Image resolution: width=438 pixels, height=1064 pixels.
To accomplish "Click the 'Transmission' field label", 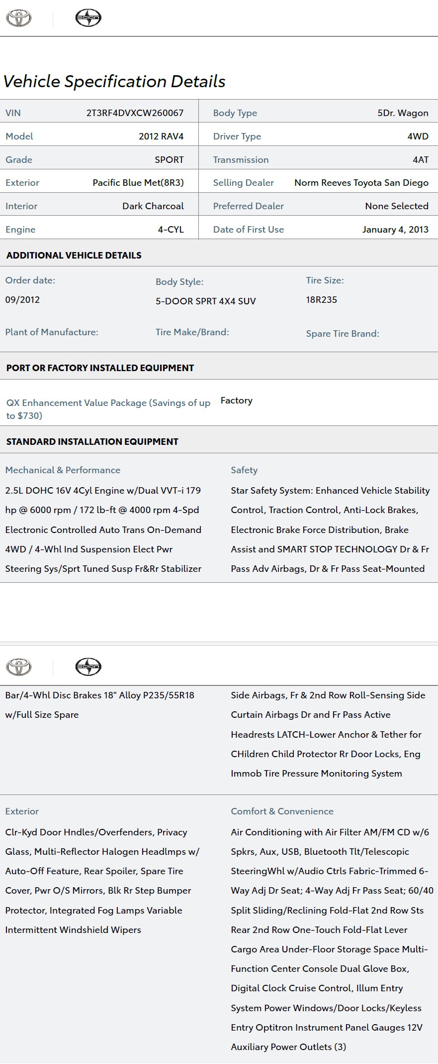I will click(241, 160).
